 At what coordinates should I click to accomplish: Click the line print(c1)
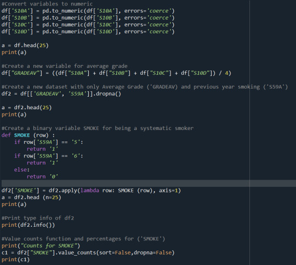[x=16, y=260]
